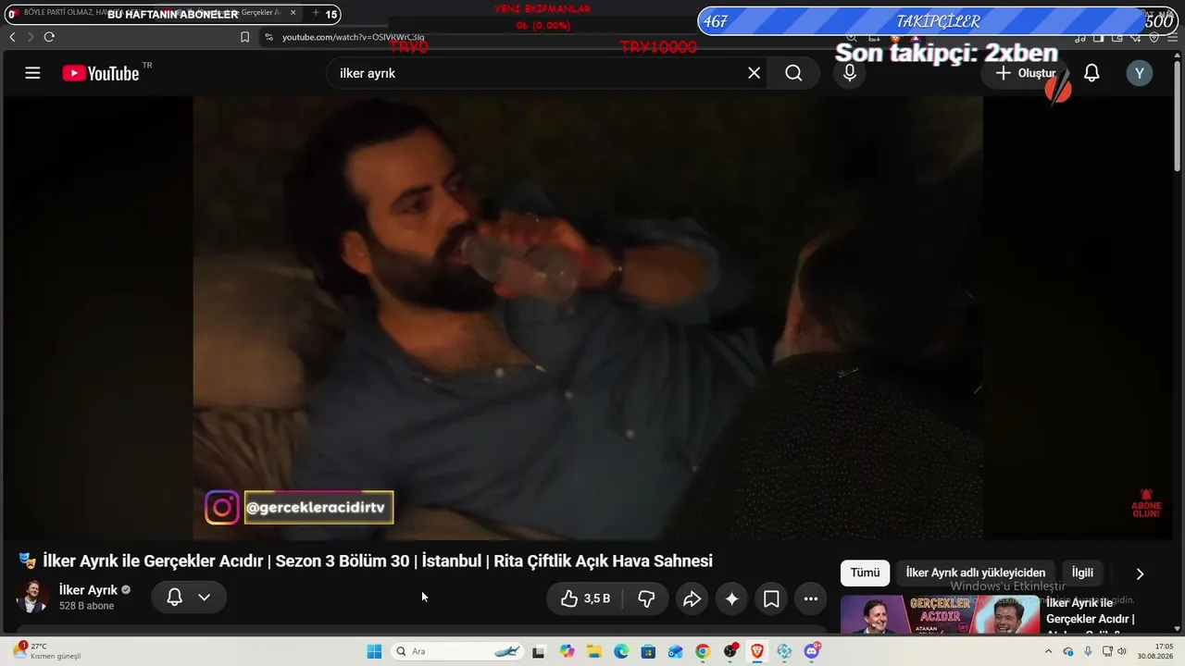Toggle channel notification bell subscription button
This screenshot has width=1185, height=666.
pyautogui.click(x=189, y=598)
